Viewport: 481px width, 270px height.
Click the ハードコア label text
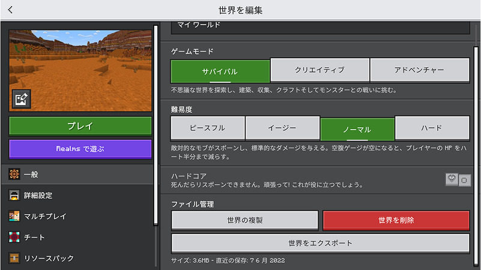(x=189, y=176)
